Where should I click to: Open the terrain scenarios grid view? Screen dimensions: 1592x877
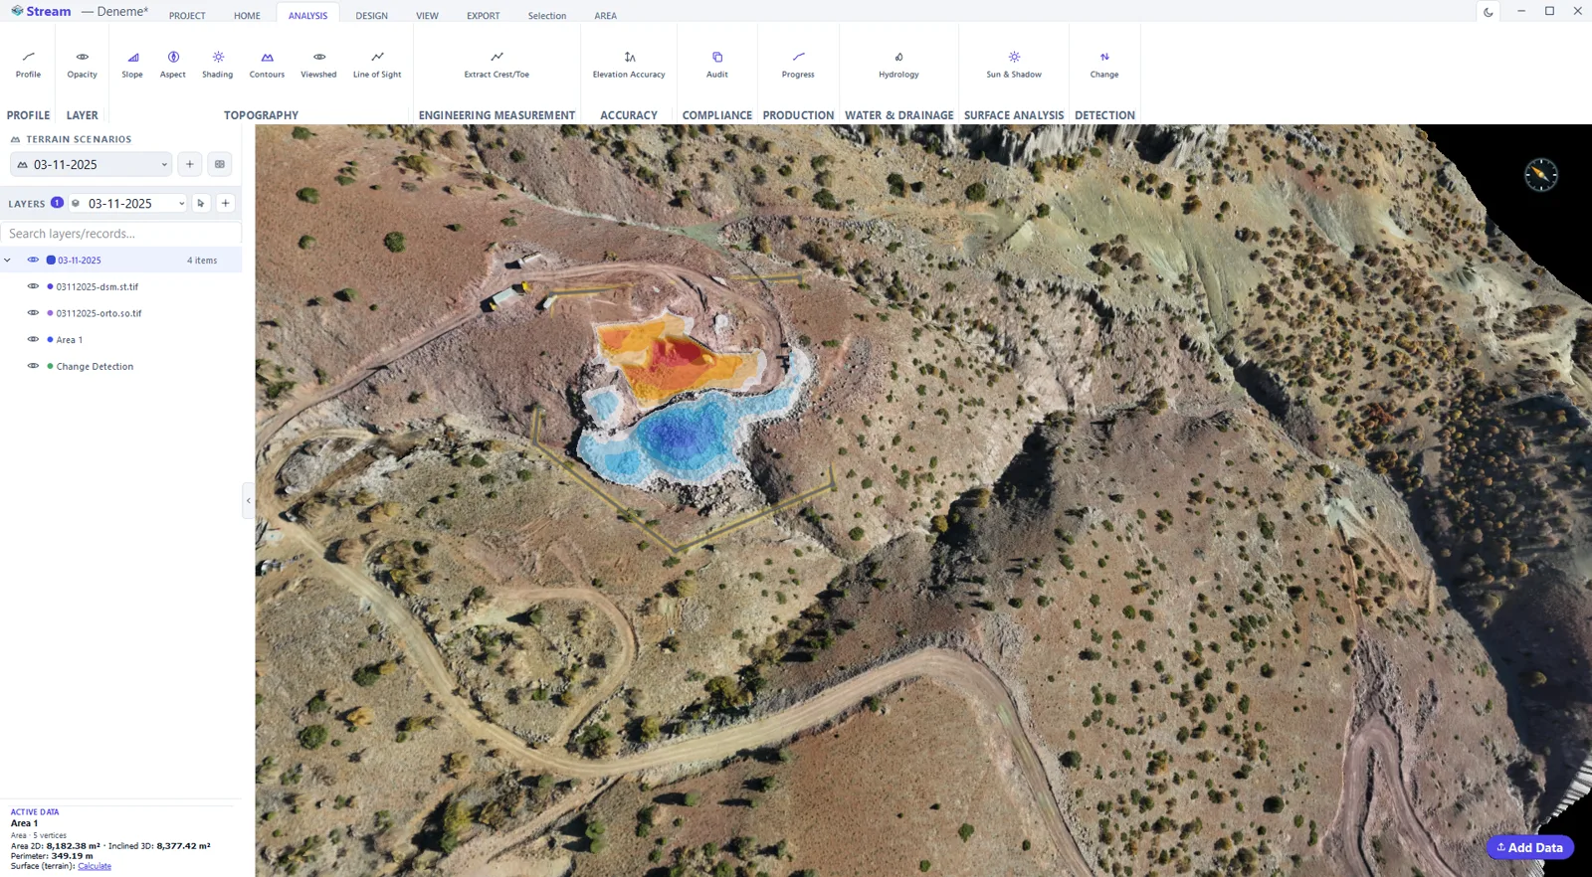coord(220,164)
